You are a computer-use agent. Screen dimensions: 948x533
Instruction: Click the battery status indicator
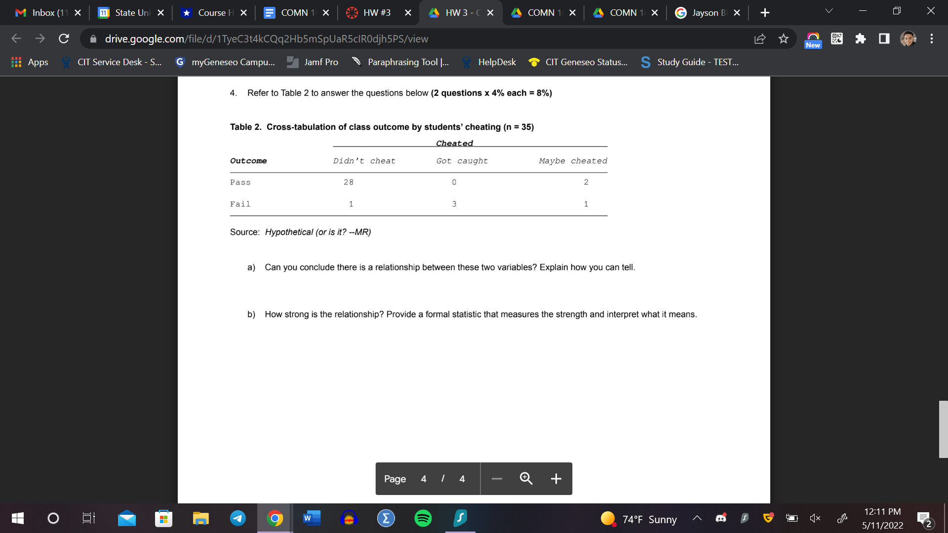coord(792,518)
